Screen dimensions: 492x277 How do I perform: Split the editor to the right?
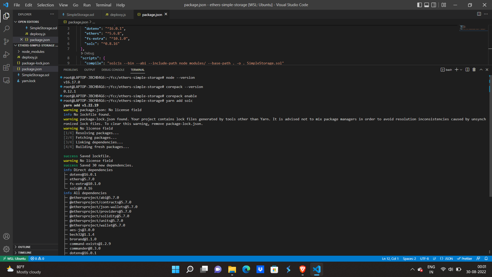coord(479,14)
